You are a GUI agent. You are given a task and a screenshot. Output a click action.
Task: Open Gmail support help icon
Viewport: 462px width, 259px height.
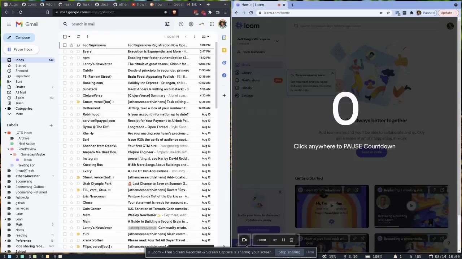click(181, 24)
